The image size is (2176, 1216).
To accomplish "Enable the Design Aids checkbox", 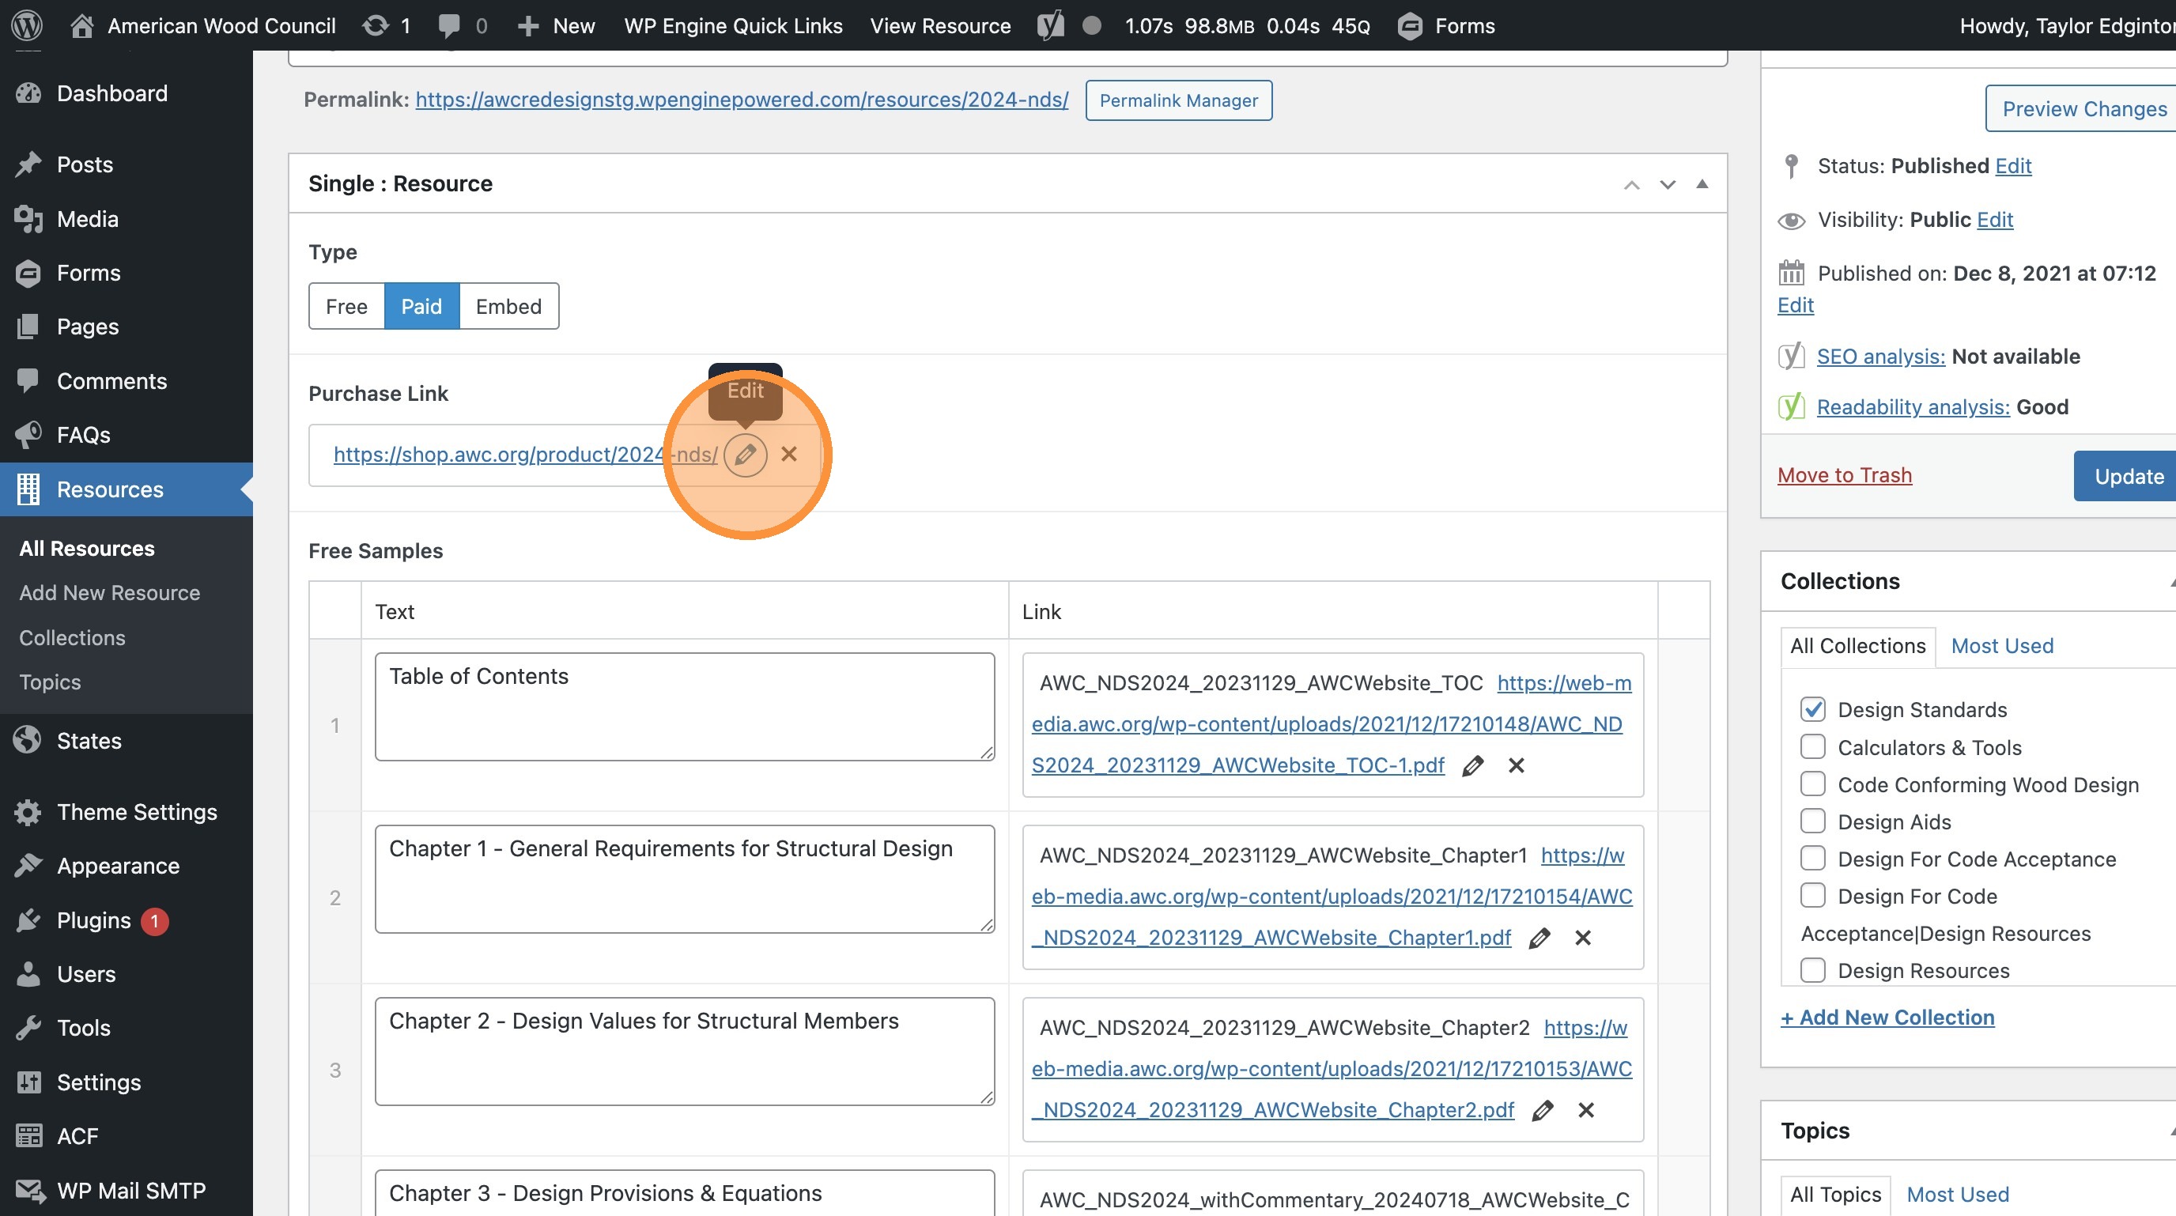I will [1813, 821].
